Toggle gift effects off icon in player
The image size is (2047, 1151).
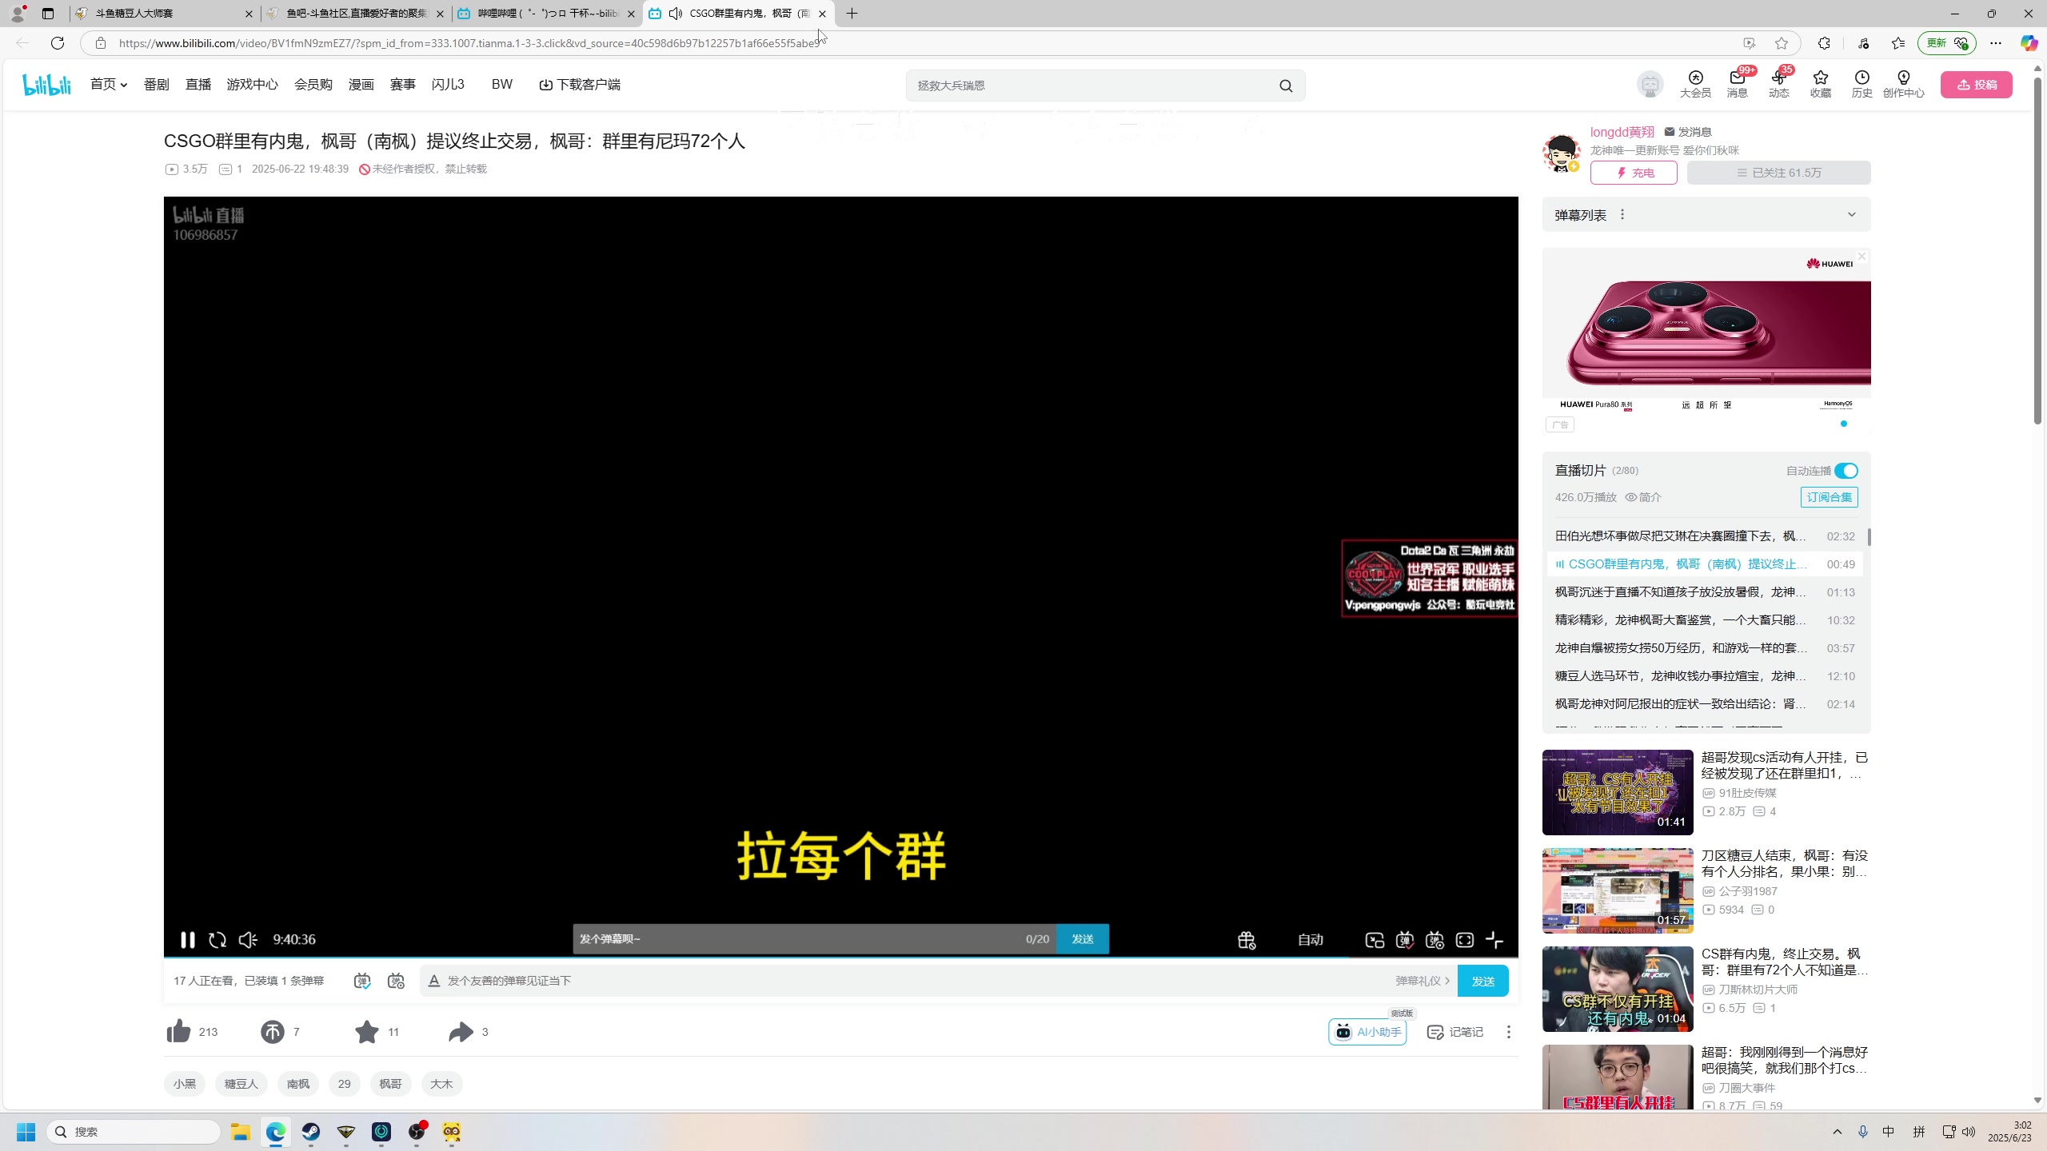pyautogui.click(x=1247, y=940)
